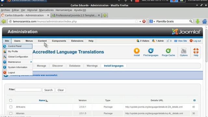This screenshot has height=117, width=208.
Task: Open the Joomla Components menu
Action: coord(59,41)
